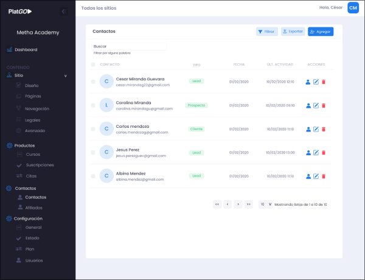Click the edit icon for Jesus Perez
Image resolution: width=365 pixels, height=280 pixels.
[x=316, y=153]
